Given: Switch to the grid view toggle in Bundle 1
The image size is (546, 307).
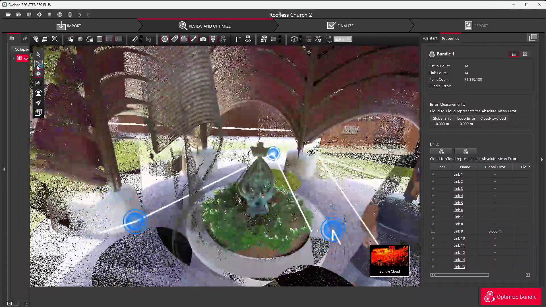Looking at the screenshot, I should tap(525, 54).
